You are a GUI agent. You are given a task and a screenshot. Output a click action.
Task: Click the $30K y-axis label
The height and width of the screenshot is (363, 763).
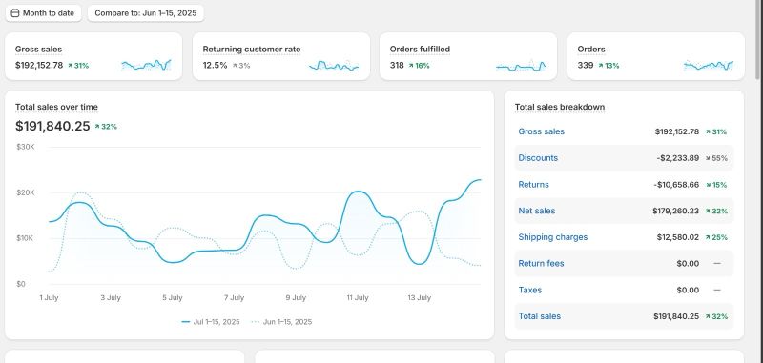coord(26,147)
